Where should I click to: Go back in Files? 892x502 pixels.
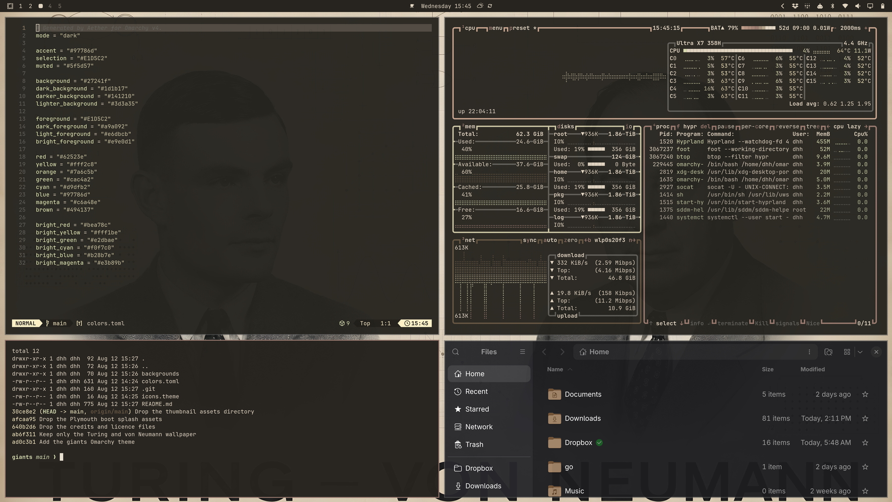tap(544, 352)
